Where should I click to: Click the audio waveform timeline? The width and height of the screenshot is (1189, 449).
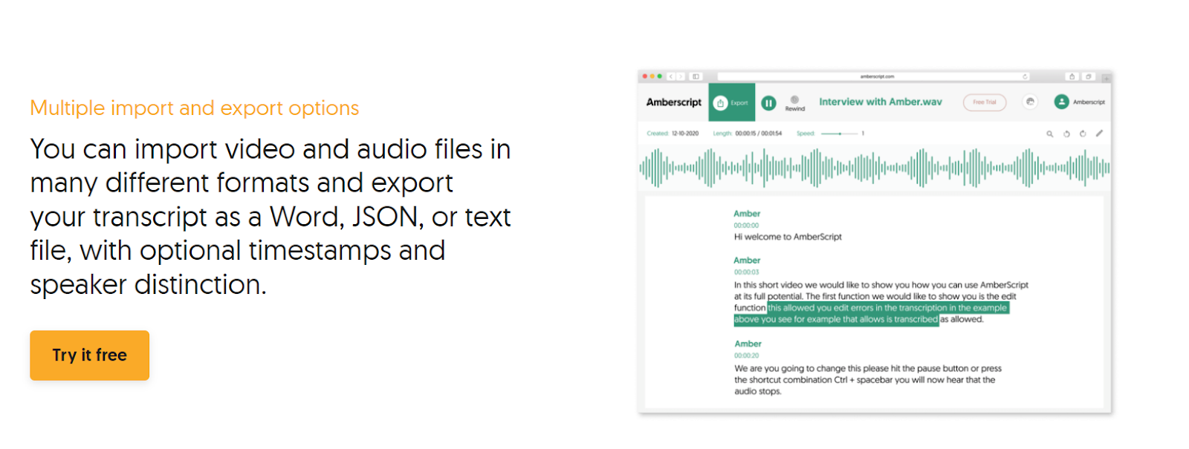pyautogui.click(x=875, y=168)
